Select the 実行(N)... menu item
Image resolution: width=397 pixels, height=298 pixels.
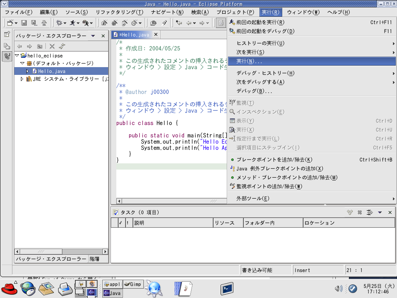point(312,61)
